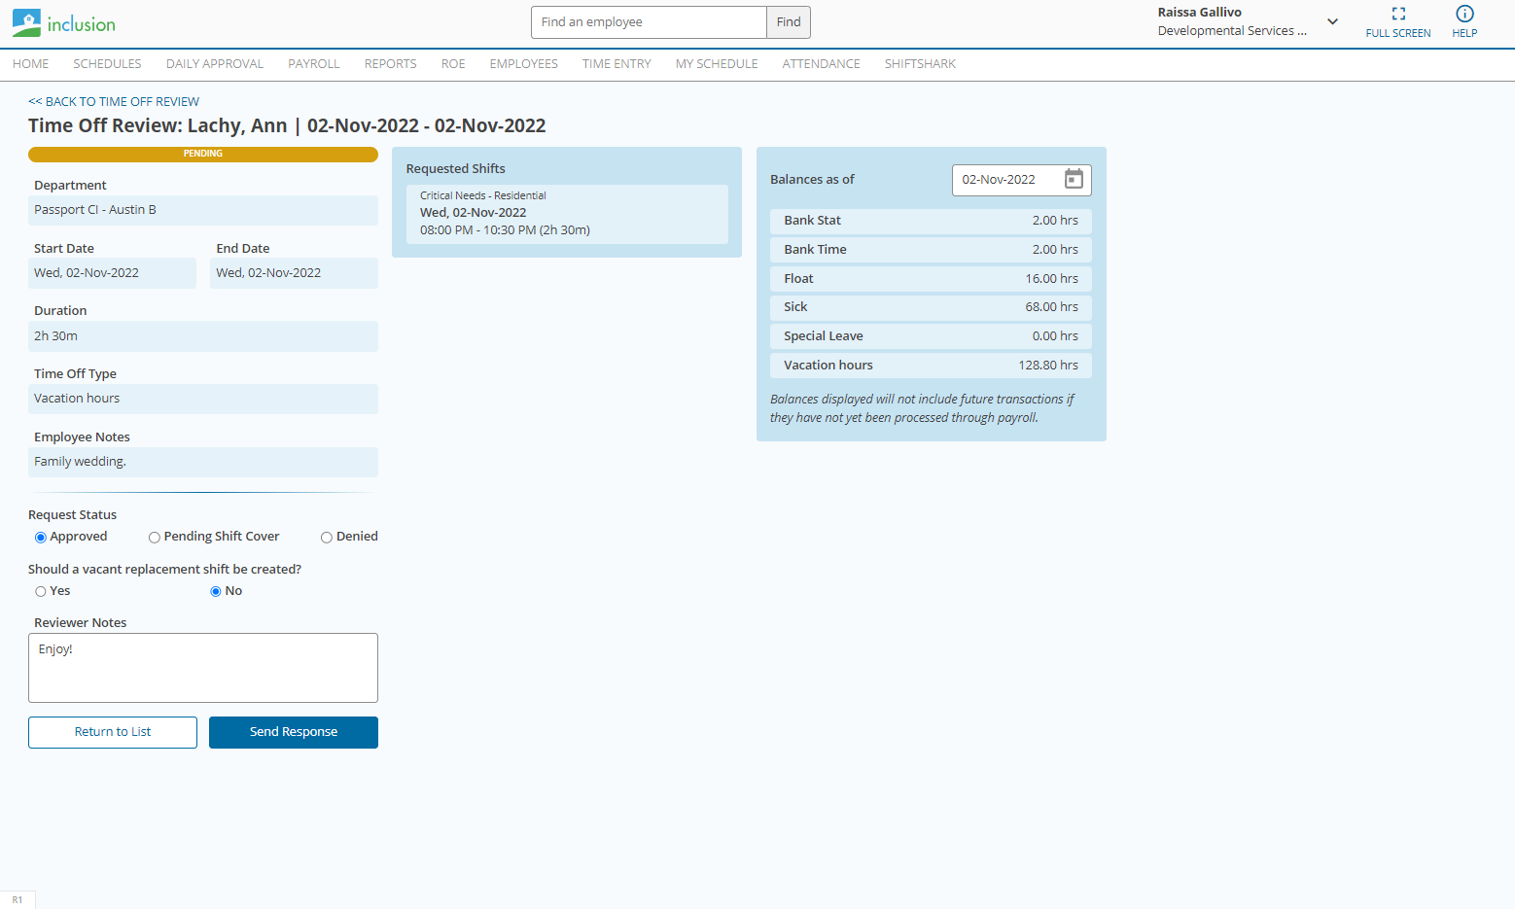Click the Passport CI - Austin B department field
The width and height of the screenshot is (1515, 909).
click(203, 210)
